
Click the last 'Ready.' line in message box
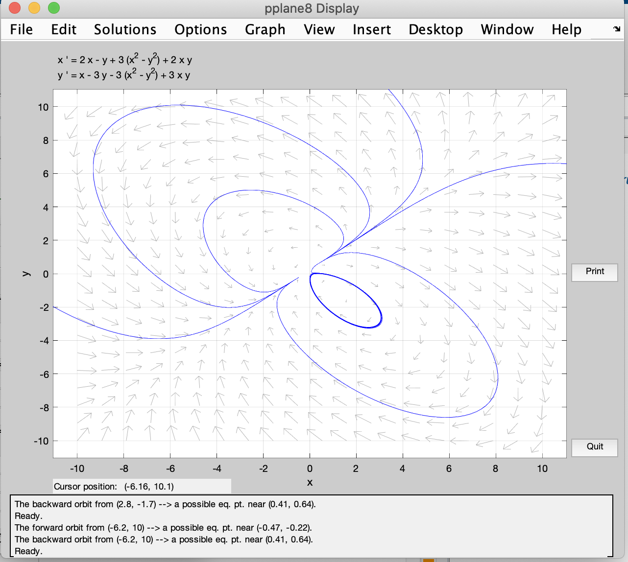(x=28, y=551)
